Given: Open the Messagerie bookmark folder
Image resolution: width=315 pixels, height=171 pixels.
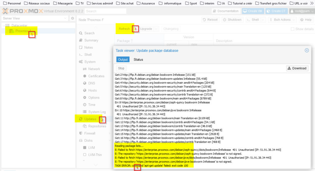Looking at the screenshot, I should pyautogui.click(x=63, y=3).
